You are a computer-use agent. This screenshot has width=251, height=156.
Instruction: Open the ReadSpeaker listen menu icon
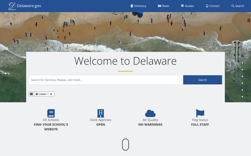pyautogui.click(x=31, y=94)
